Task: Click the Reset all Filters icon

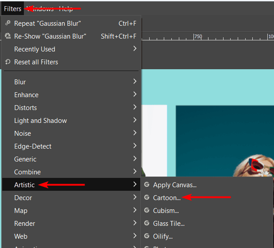Action: pyautogui.click(x=8, y=62)
